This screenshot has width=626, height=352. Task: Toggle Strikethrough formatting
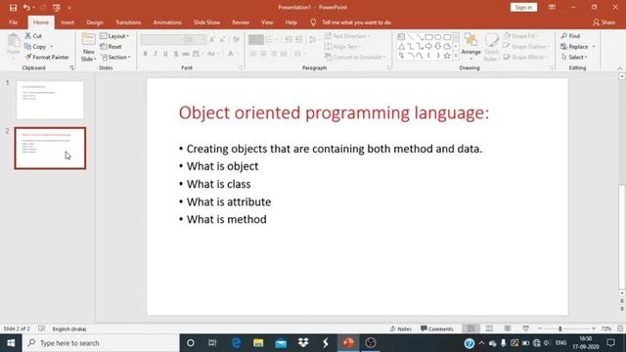pos(186,54)
